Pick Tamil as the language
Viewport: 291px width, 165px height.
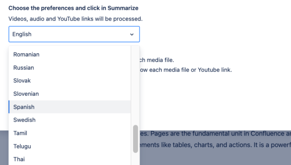[20, 133]
